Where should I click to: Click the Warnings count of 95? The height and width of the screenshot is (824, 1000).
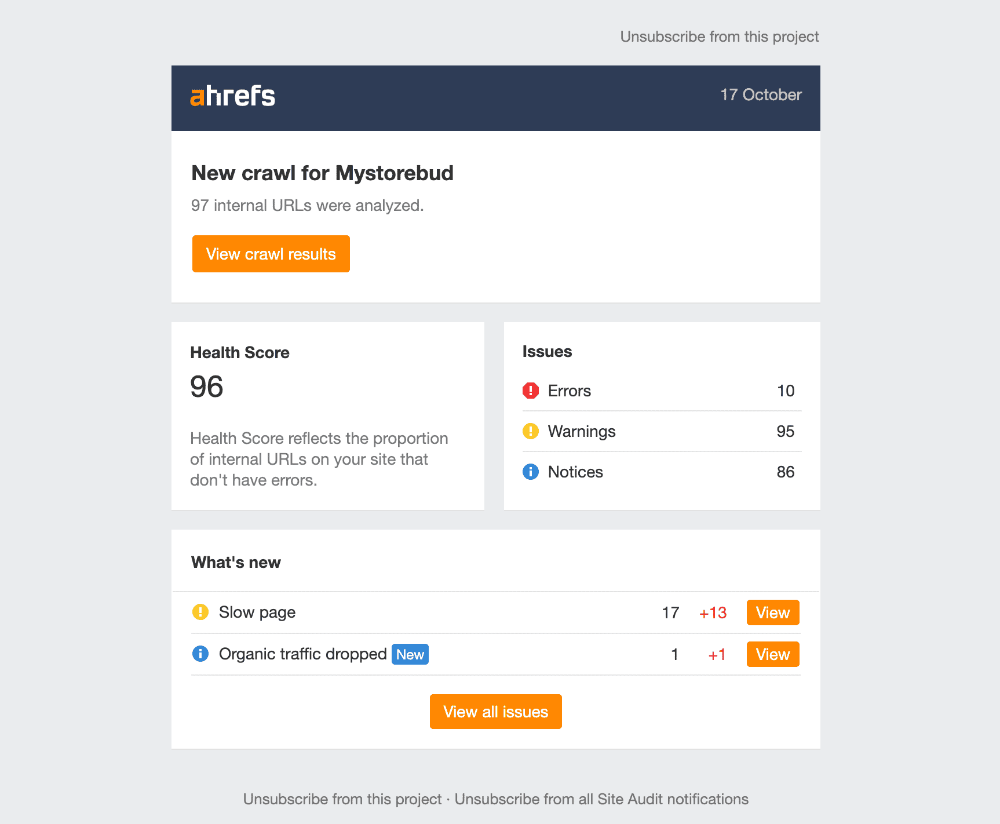tap(786, 431)
